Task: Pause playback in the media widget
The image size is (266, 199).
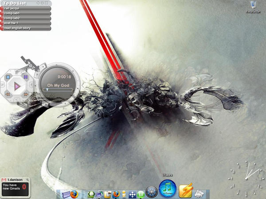Action: [26, 77]
